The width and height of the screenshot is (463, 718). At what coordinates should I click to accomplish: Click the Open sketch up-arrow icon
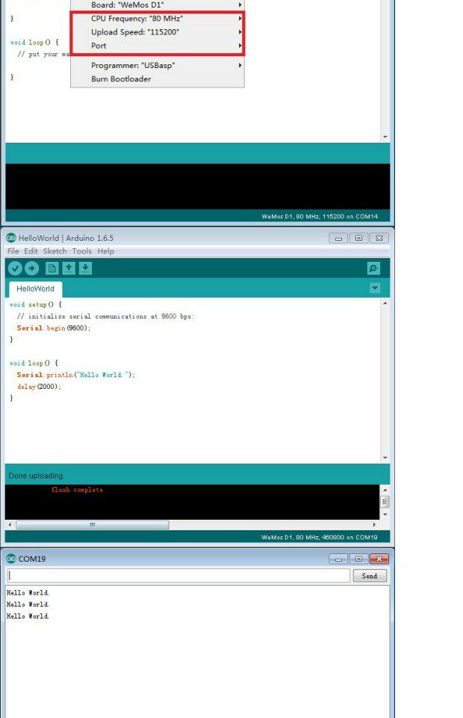point(69,269)
